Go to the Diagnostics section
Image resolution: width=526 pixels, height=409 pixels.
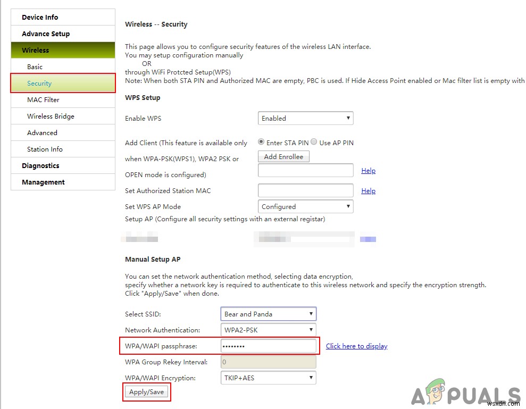coord(40,165)
